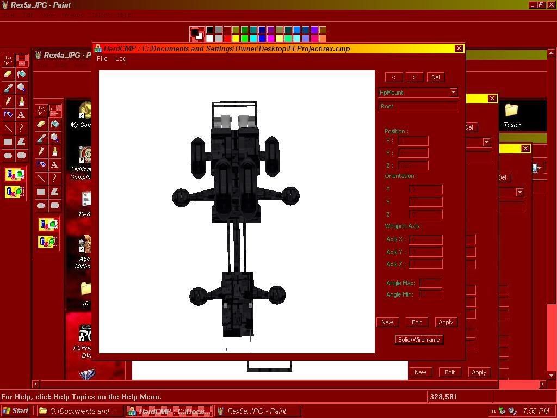
Task: Pick the yellow swatch in the Paint palette
Action: (236, 39)
